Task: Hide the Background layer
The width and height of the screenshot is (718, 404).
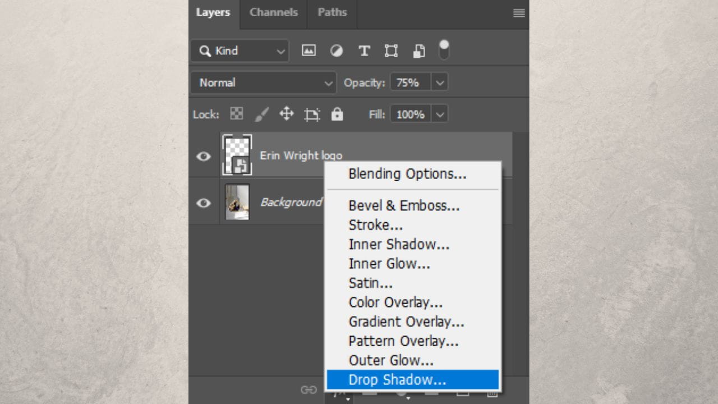Action: click(203, 203)
